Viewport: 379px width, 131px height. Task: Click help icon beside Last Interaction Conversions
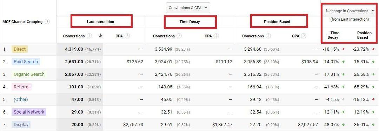[89, 36]
